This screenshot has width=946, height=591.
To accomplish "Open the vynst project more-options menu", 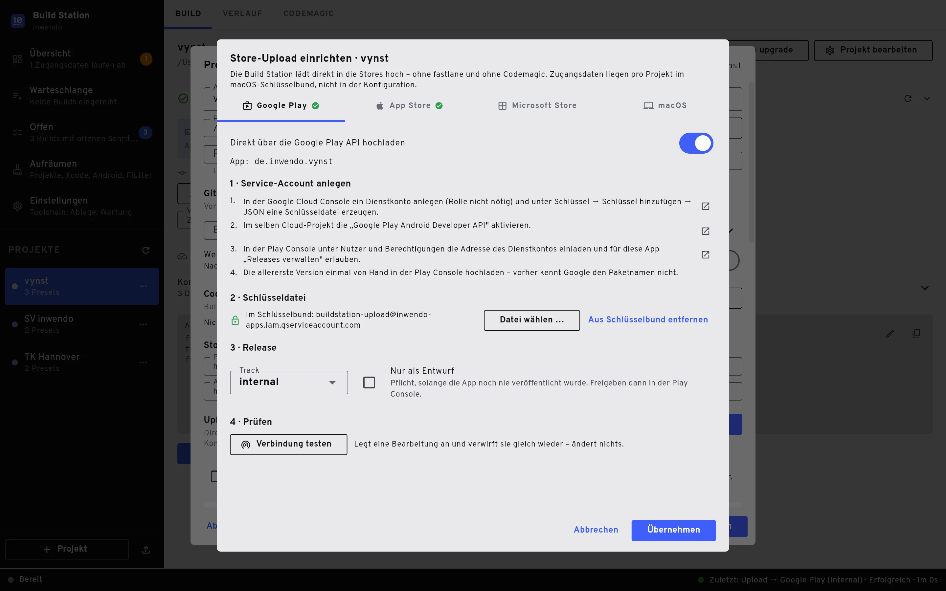I will (x=143, y=287).
